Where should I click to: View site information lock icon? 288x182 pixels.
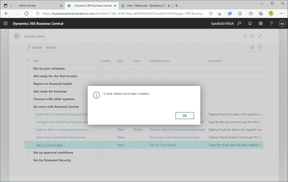click(x=37, y=13)
